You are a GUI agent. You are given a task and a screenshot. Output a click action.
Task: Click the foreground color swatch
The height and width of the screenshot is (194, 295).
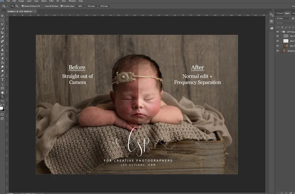tap(1, 108)
